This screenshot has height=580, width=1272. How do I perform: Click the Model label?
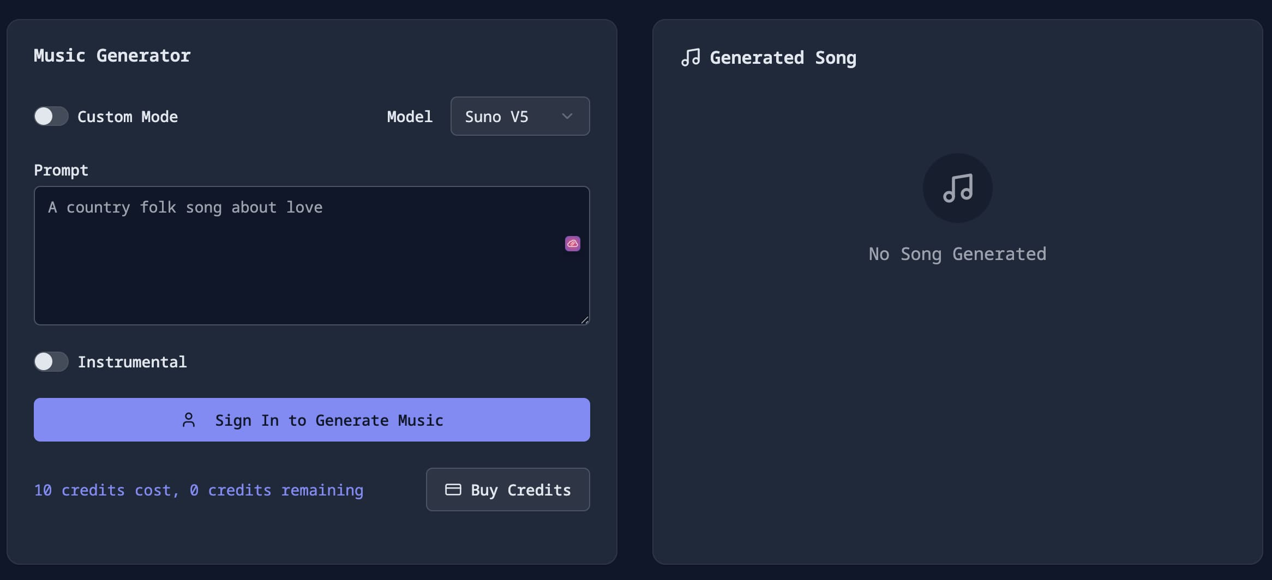[410, 117]
